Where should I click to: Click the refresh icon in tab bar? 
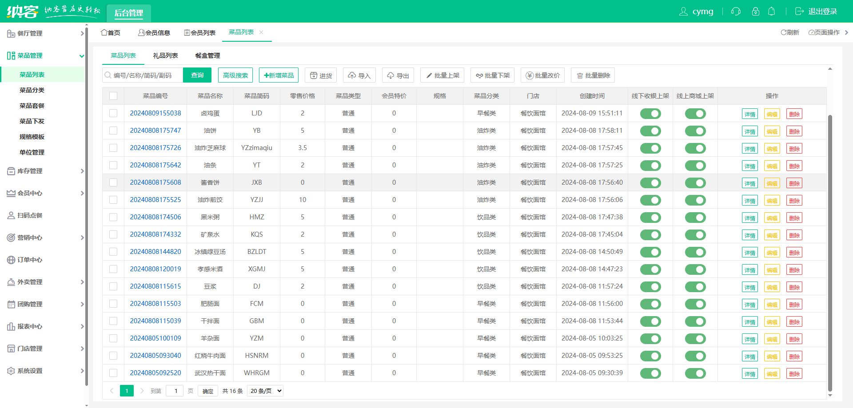[x=784, y=32]
